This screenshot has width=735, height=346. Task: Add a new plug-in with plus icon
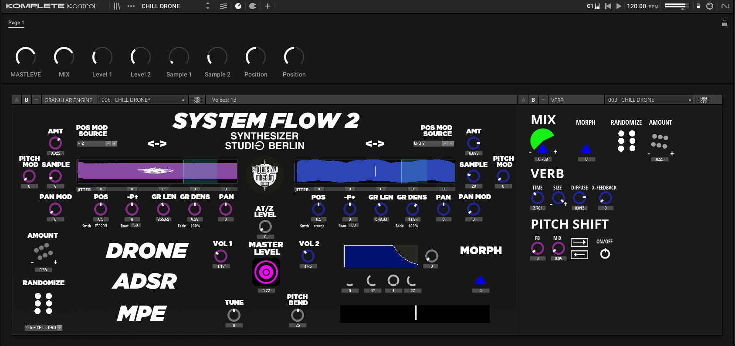(268, 6)
